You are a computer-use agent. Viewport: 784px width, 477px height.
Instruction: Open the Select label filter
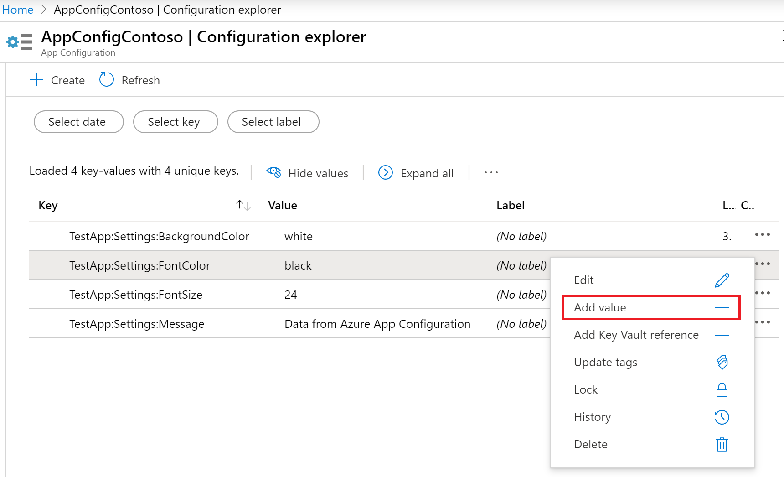pos(273,122)
